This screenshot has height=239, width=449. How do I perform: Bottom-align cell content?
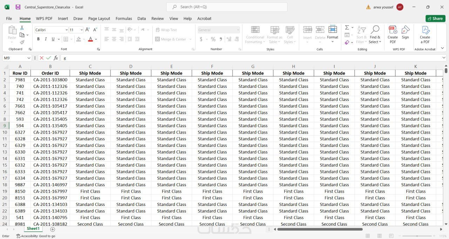click(x=121, y=30)
